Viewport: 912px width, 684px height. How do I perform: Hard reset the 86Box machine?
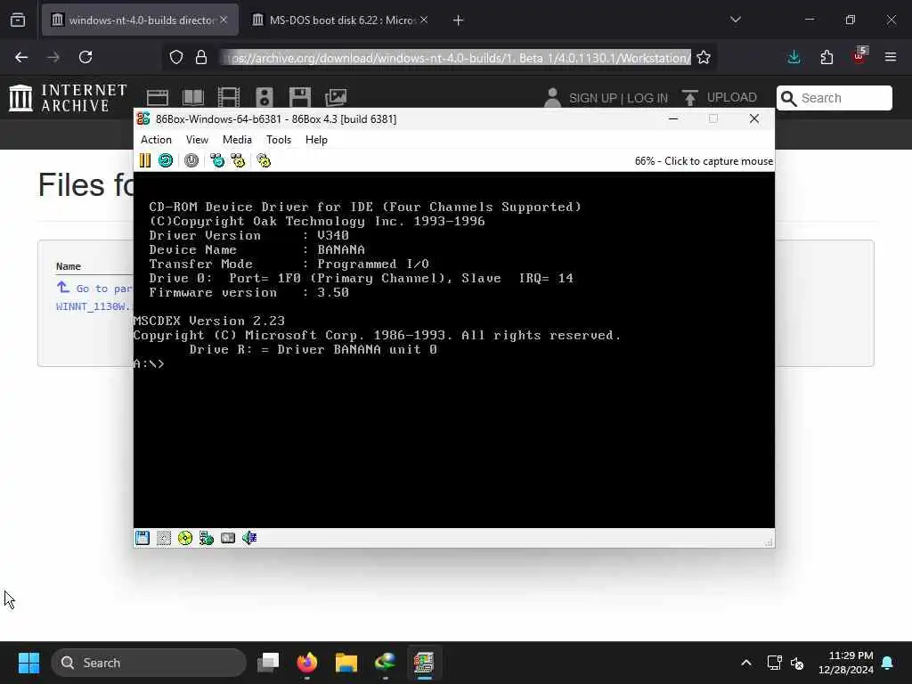click(x=166, y=160)
